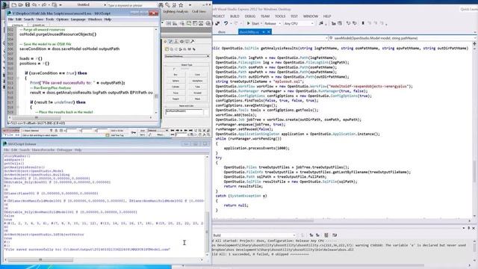Screen dimensions: 478x269
Task: Open Debugger menu in MAXScript Listener
Action: pyautogui.click(x=65, y=150)
